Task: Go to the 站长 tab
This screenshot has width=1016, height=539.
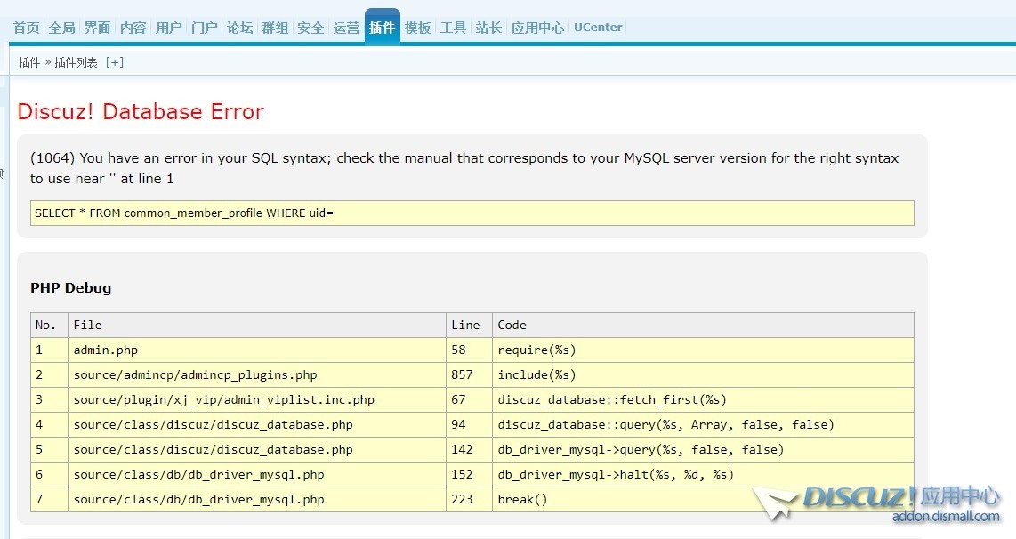Action: [x=488, y=28]
